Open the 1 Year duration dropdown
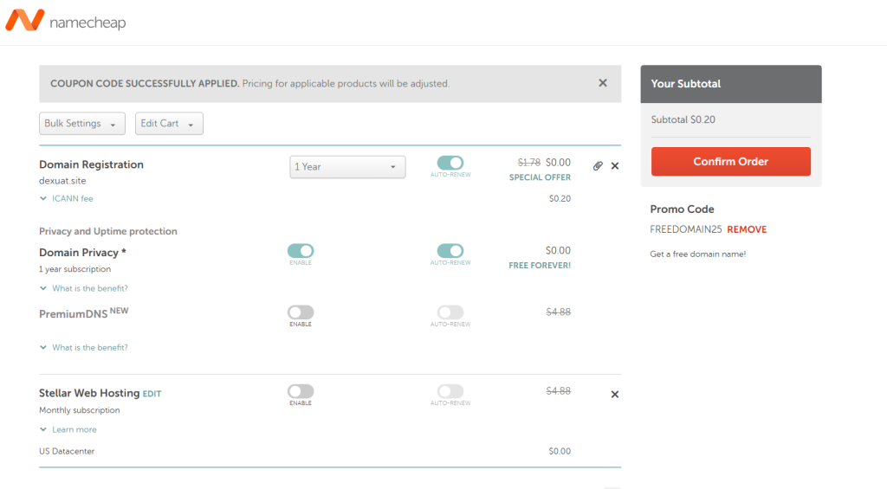887x489 pixels. [x=347, y=166]
